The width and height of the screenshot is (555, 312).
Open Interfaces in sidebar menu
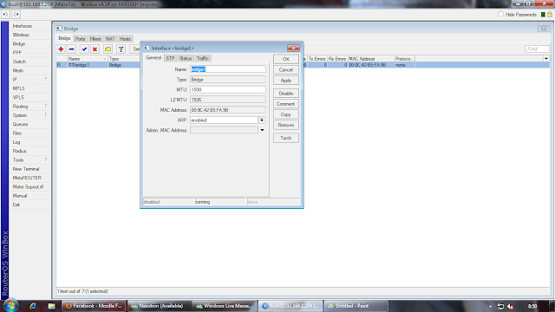click(x=23, y=26)
